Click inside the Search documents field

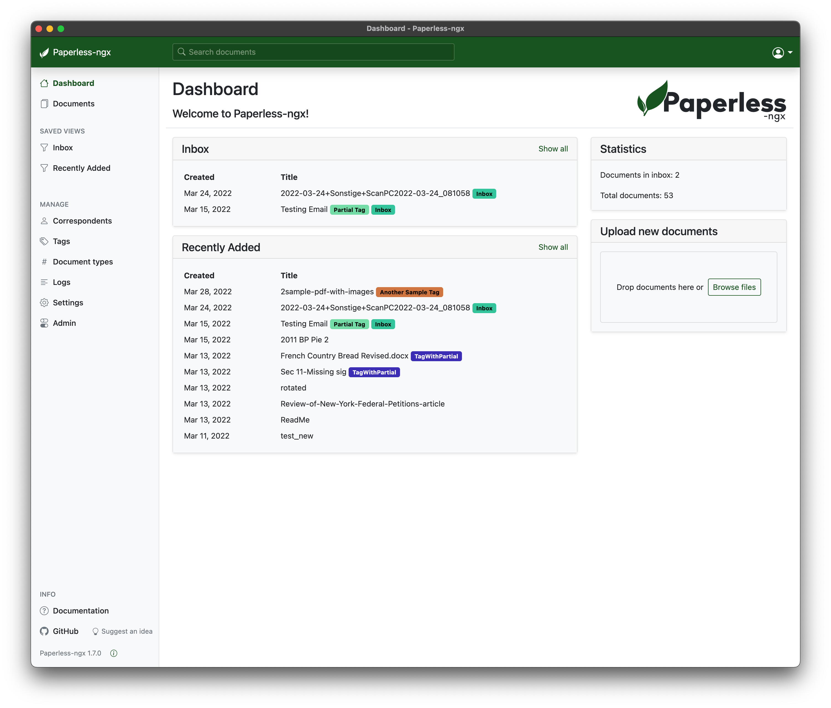(x=313, y=52)
